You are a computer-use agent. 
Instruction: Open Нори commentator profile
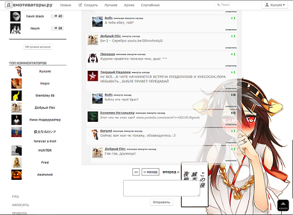(45, 83)
